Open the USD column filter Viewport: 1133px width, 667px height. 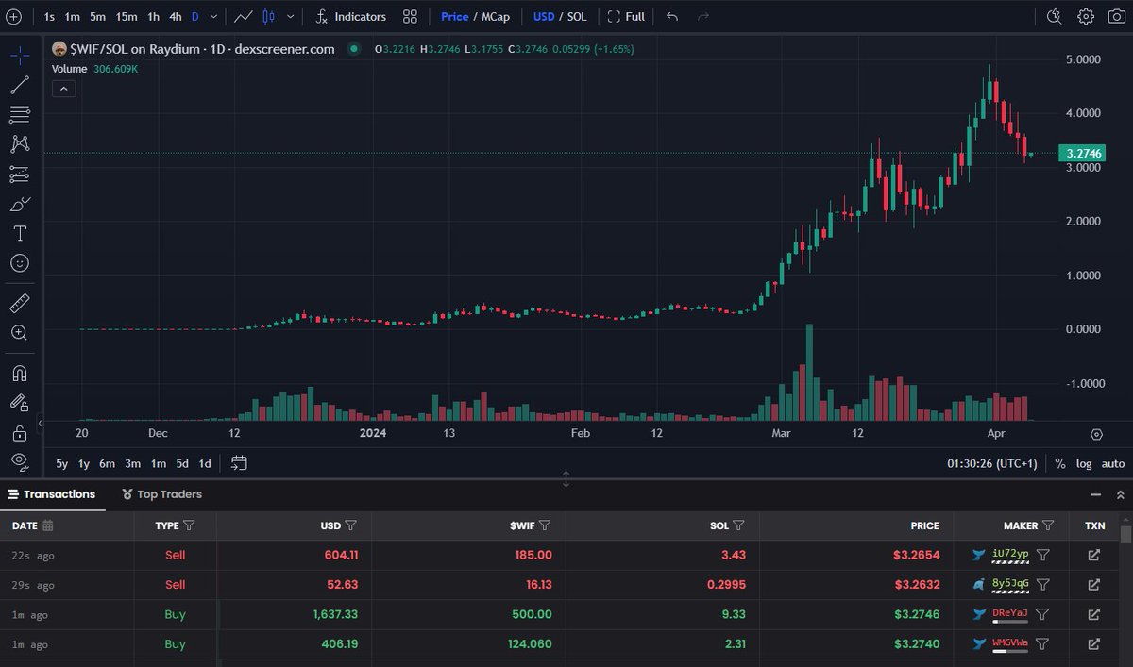(x=353, y=525)
